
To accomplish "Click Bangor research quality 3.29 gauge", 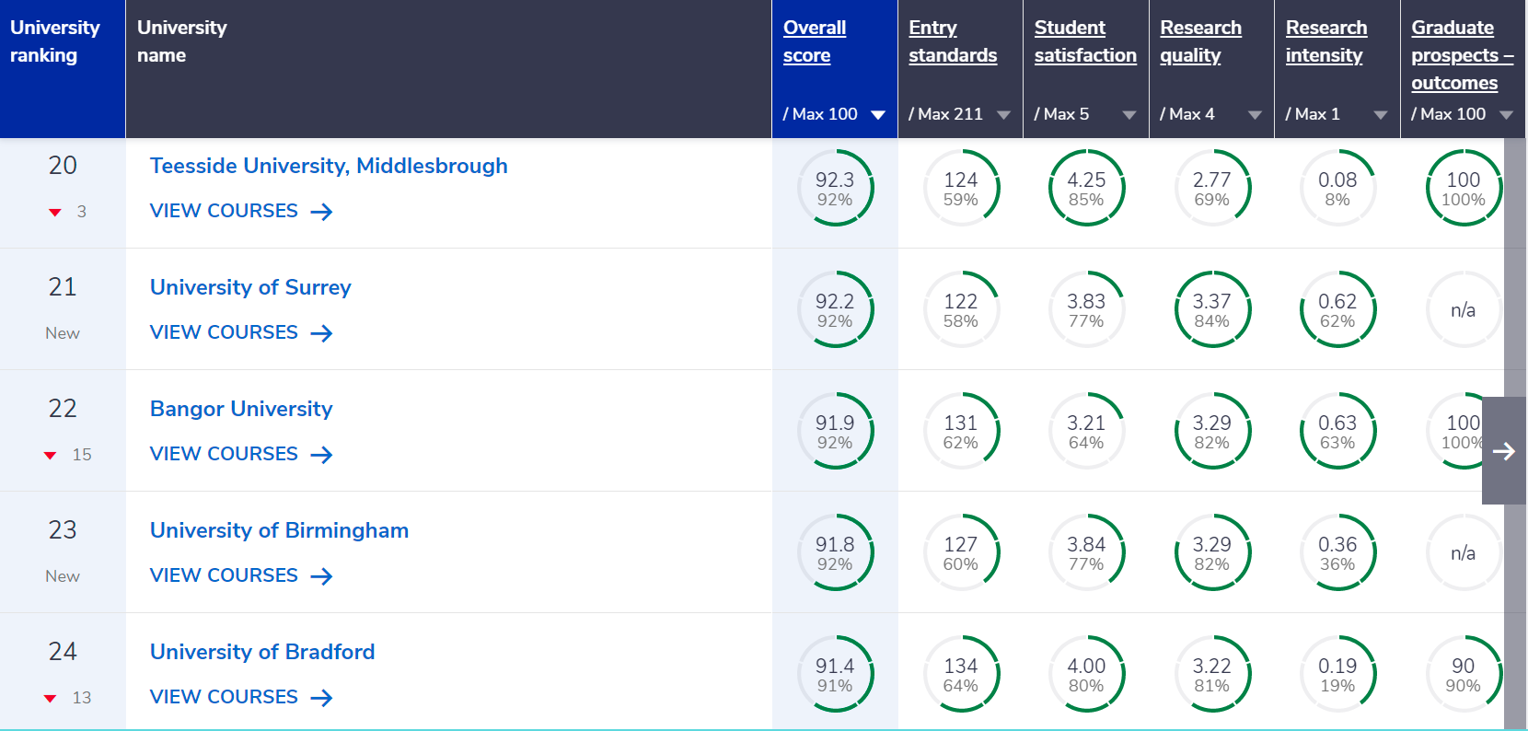I will tap(1211, 431).
